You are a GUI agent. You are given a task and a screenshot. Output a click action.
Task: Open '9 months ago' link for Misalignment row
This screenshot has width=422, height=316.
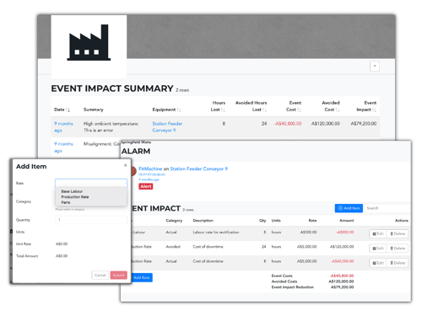pos(63,147)
